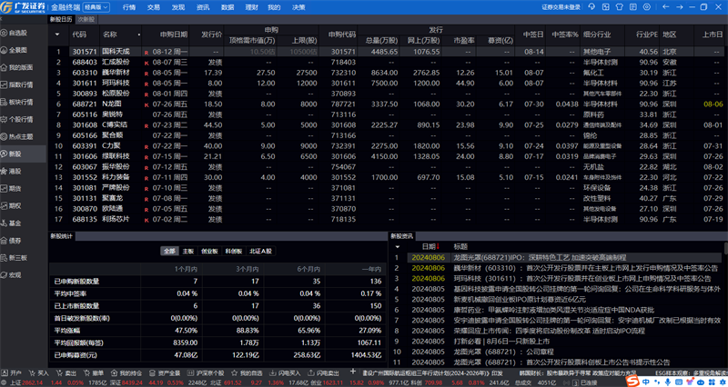The width and height of the screenshot is (728, 387).
Task: Sort by 发行价 column header
Action: coord(212,35)
